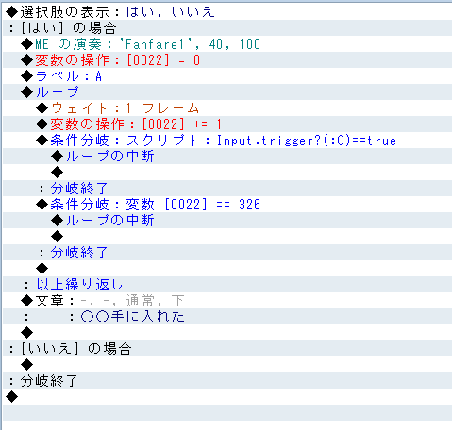452x430 pixels.
Task: Select the 条件分岐:変数 [0022] == 326 row
Action: pyautogui.click(x=227, y=205)
